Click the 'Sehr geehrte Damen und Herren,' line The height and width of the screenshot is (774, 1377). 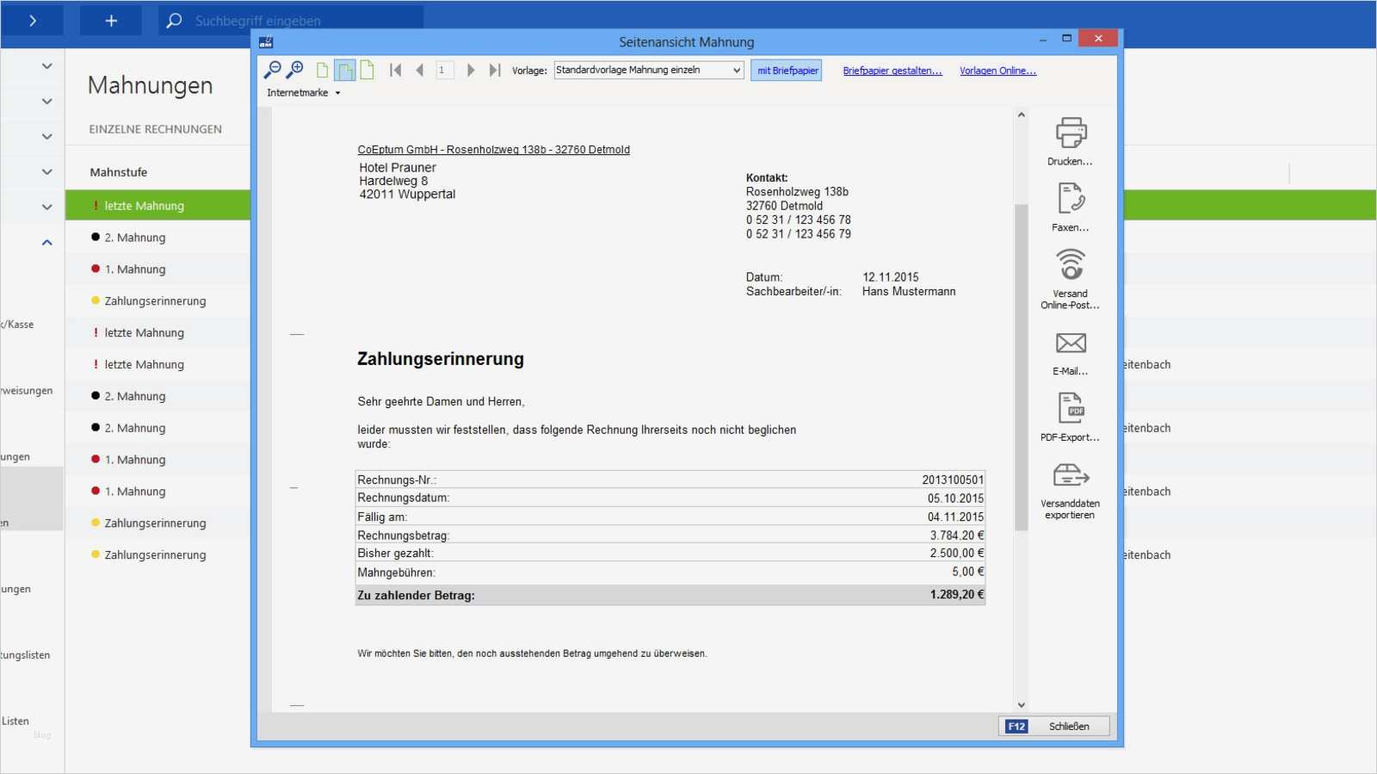coord(442,402)
